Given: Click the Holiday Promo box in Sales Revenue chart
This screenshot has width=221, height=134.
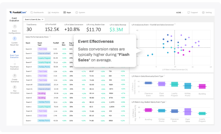Looking at the screenshot, I should tap(188, 86).
